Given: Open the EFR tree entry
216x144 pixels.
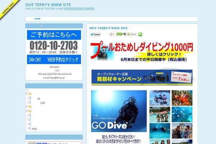Looking at the screenshot, I should click(42, 103).
